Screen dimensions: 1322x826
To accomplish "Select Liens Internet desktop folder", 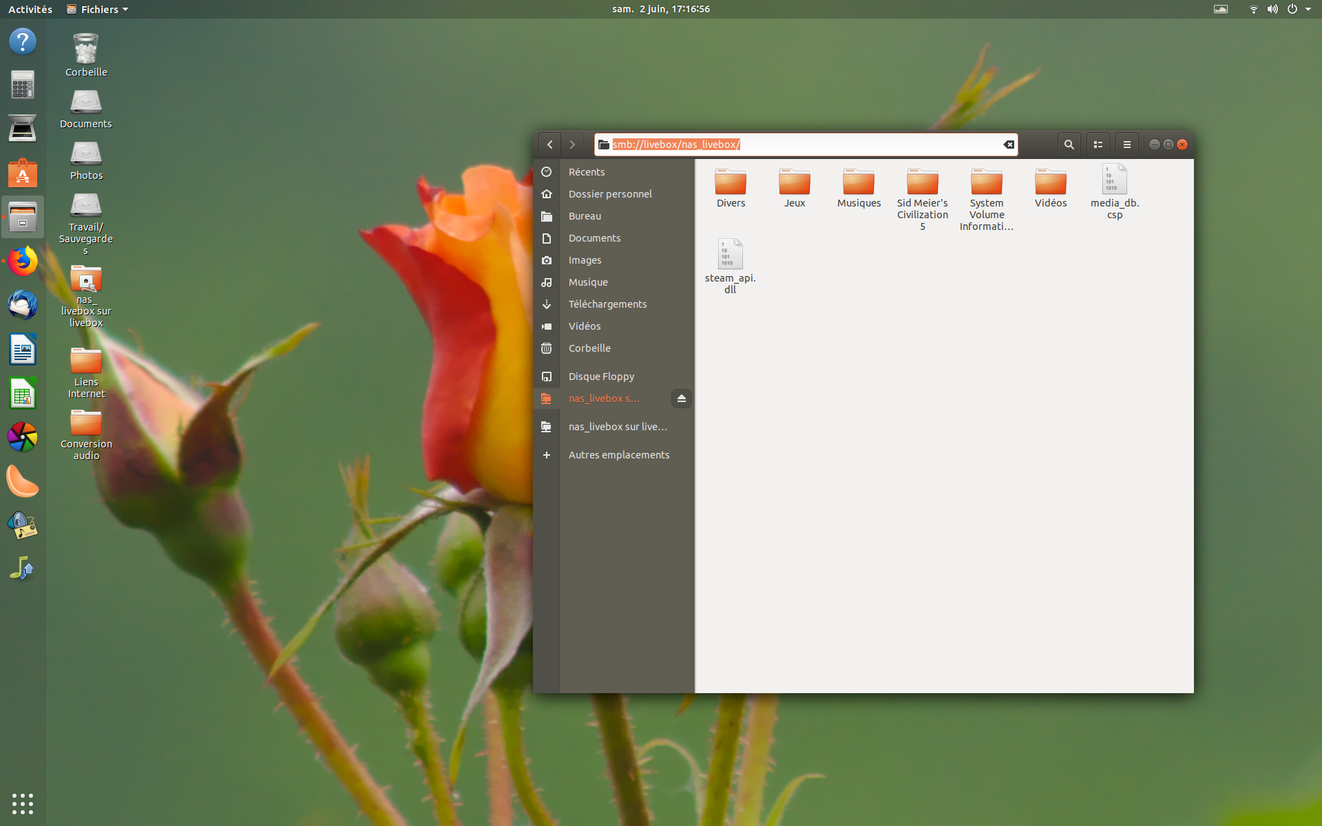I will click(x=86, y=373).
